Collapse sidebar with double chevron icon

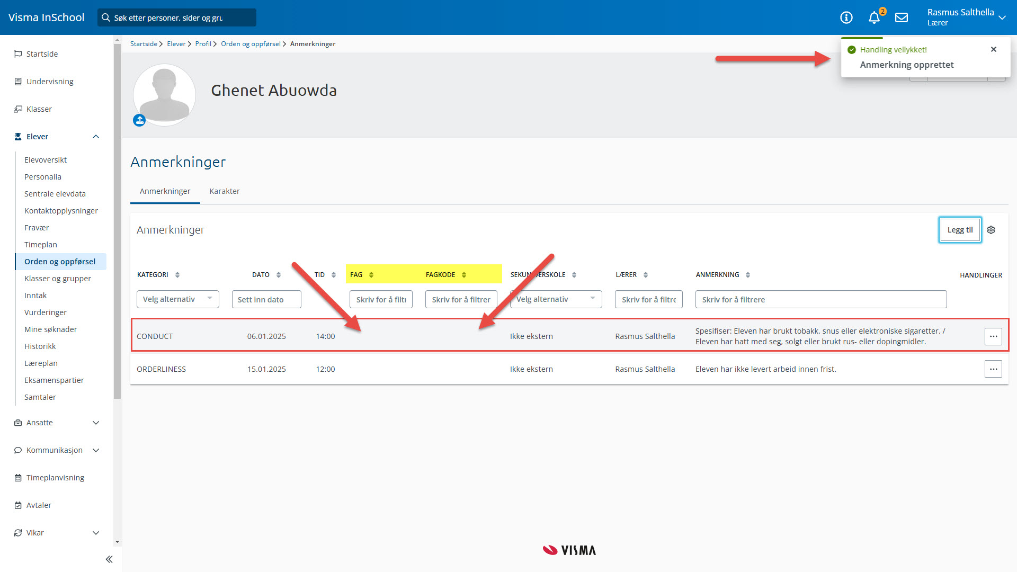click(x=109, y=559)
